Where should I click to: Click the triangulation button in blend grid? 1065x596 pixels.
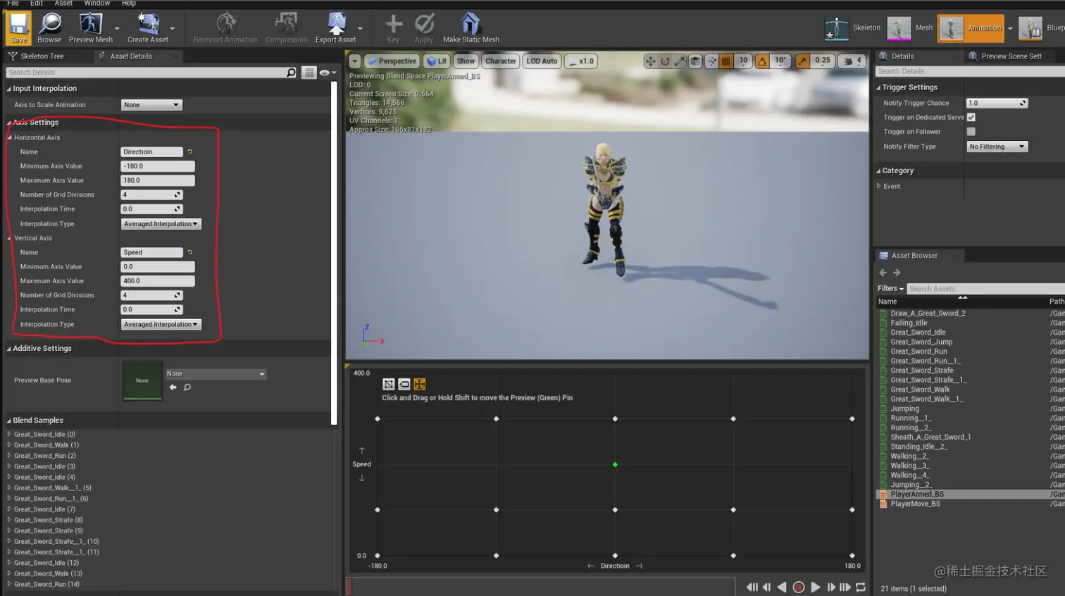[388, 384]
